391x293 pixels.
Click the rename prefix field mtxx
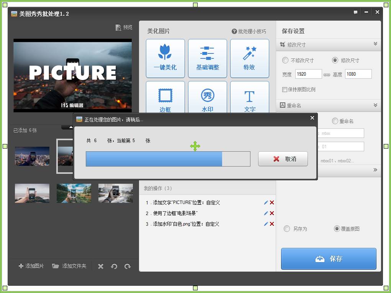click(x=341, y=133)
